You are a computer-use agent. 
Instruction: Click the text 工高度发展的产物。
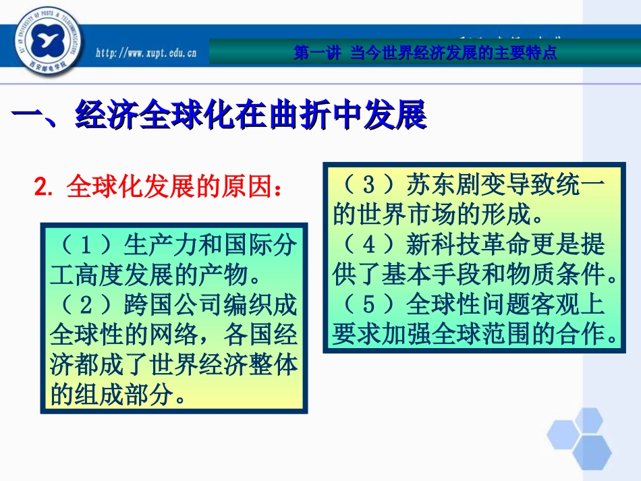click(x=155, y=275)
